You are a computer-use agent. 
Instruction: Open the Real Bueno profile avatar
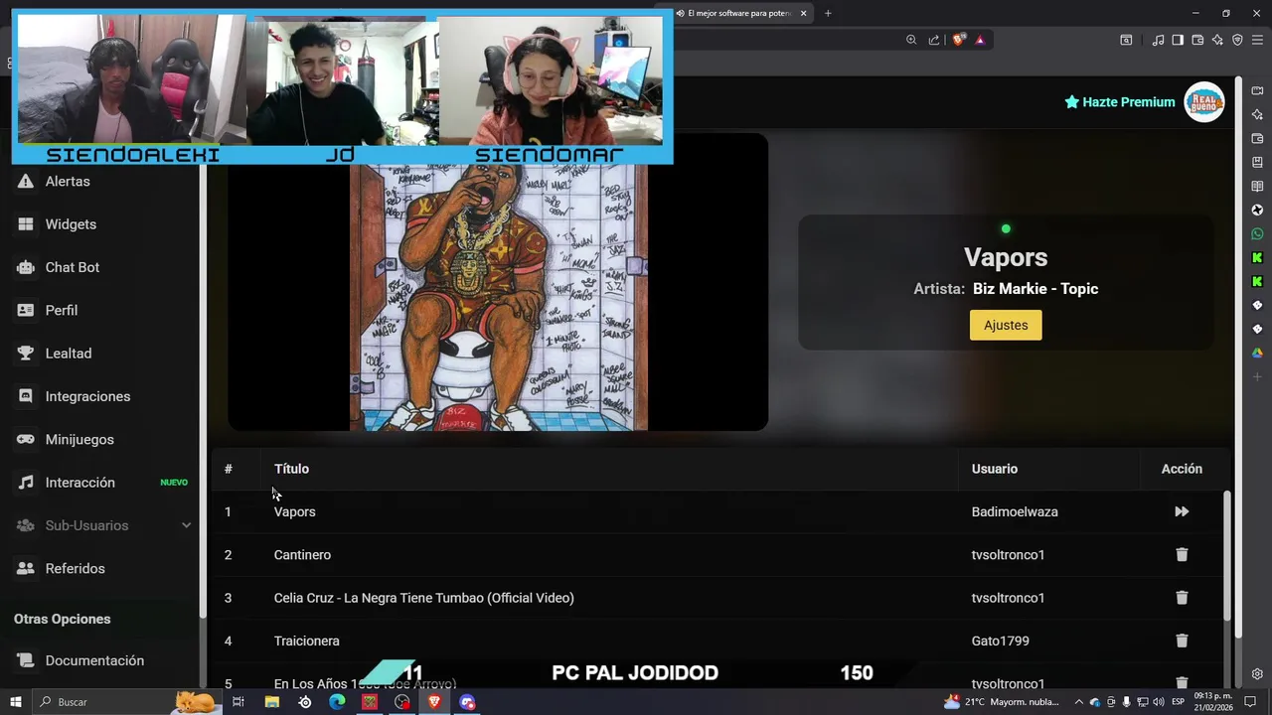1204,102
